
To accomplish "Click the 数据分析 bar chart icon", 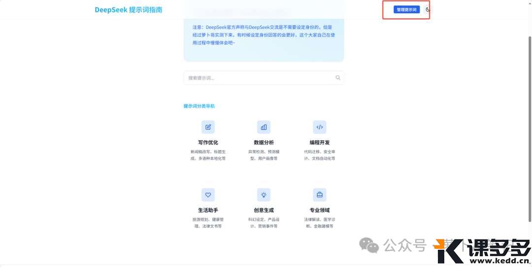I will point(264,127).
